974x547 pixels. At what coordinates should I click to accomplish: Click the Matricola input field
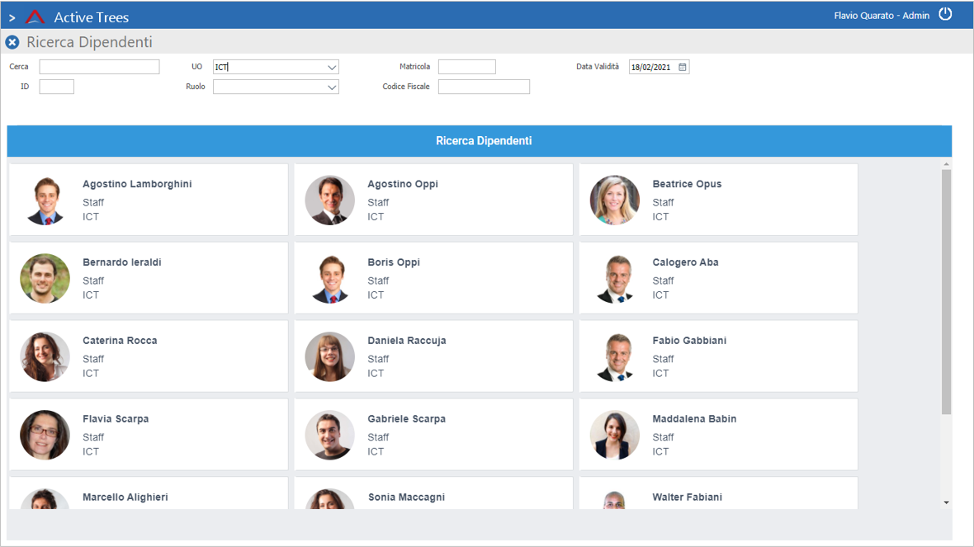click(467, 67)
